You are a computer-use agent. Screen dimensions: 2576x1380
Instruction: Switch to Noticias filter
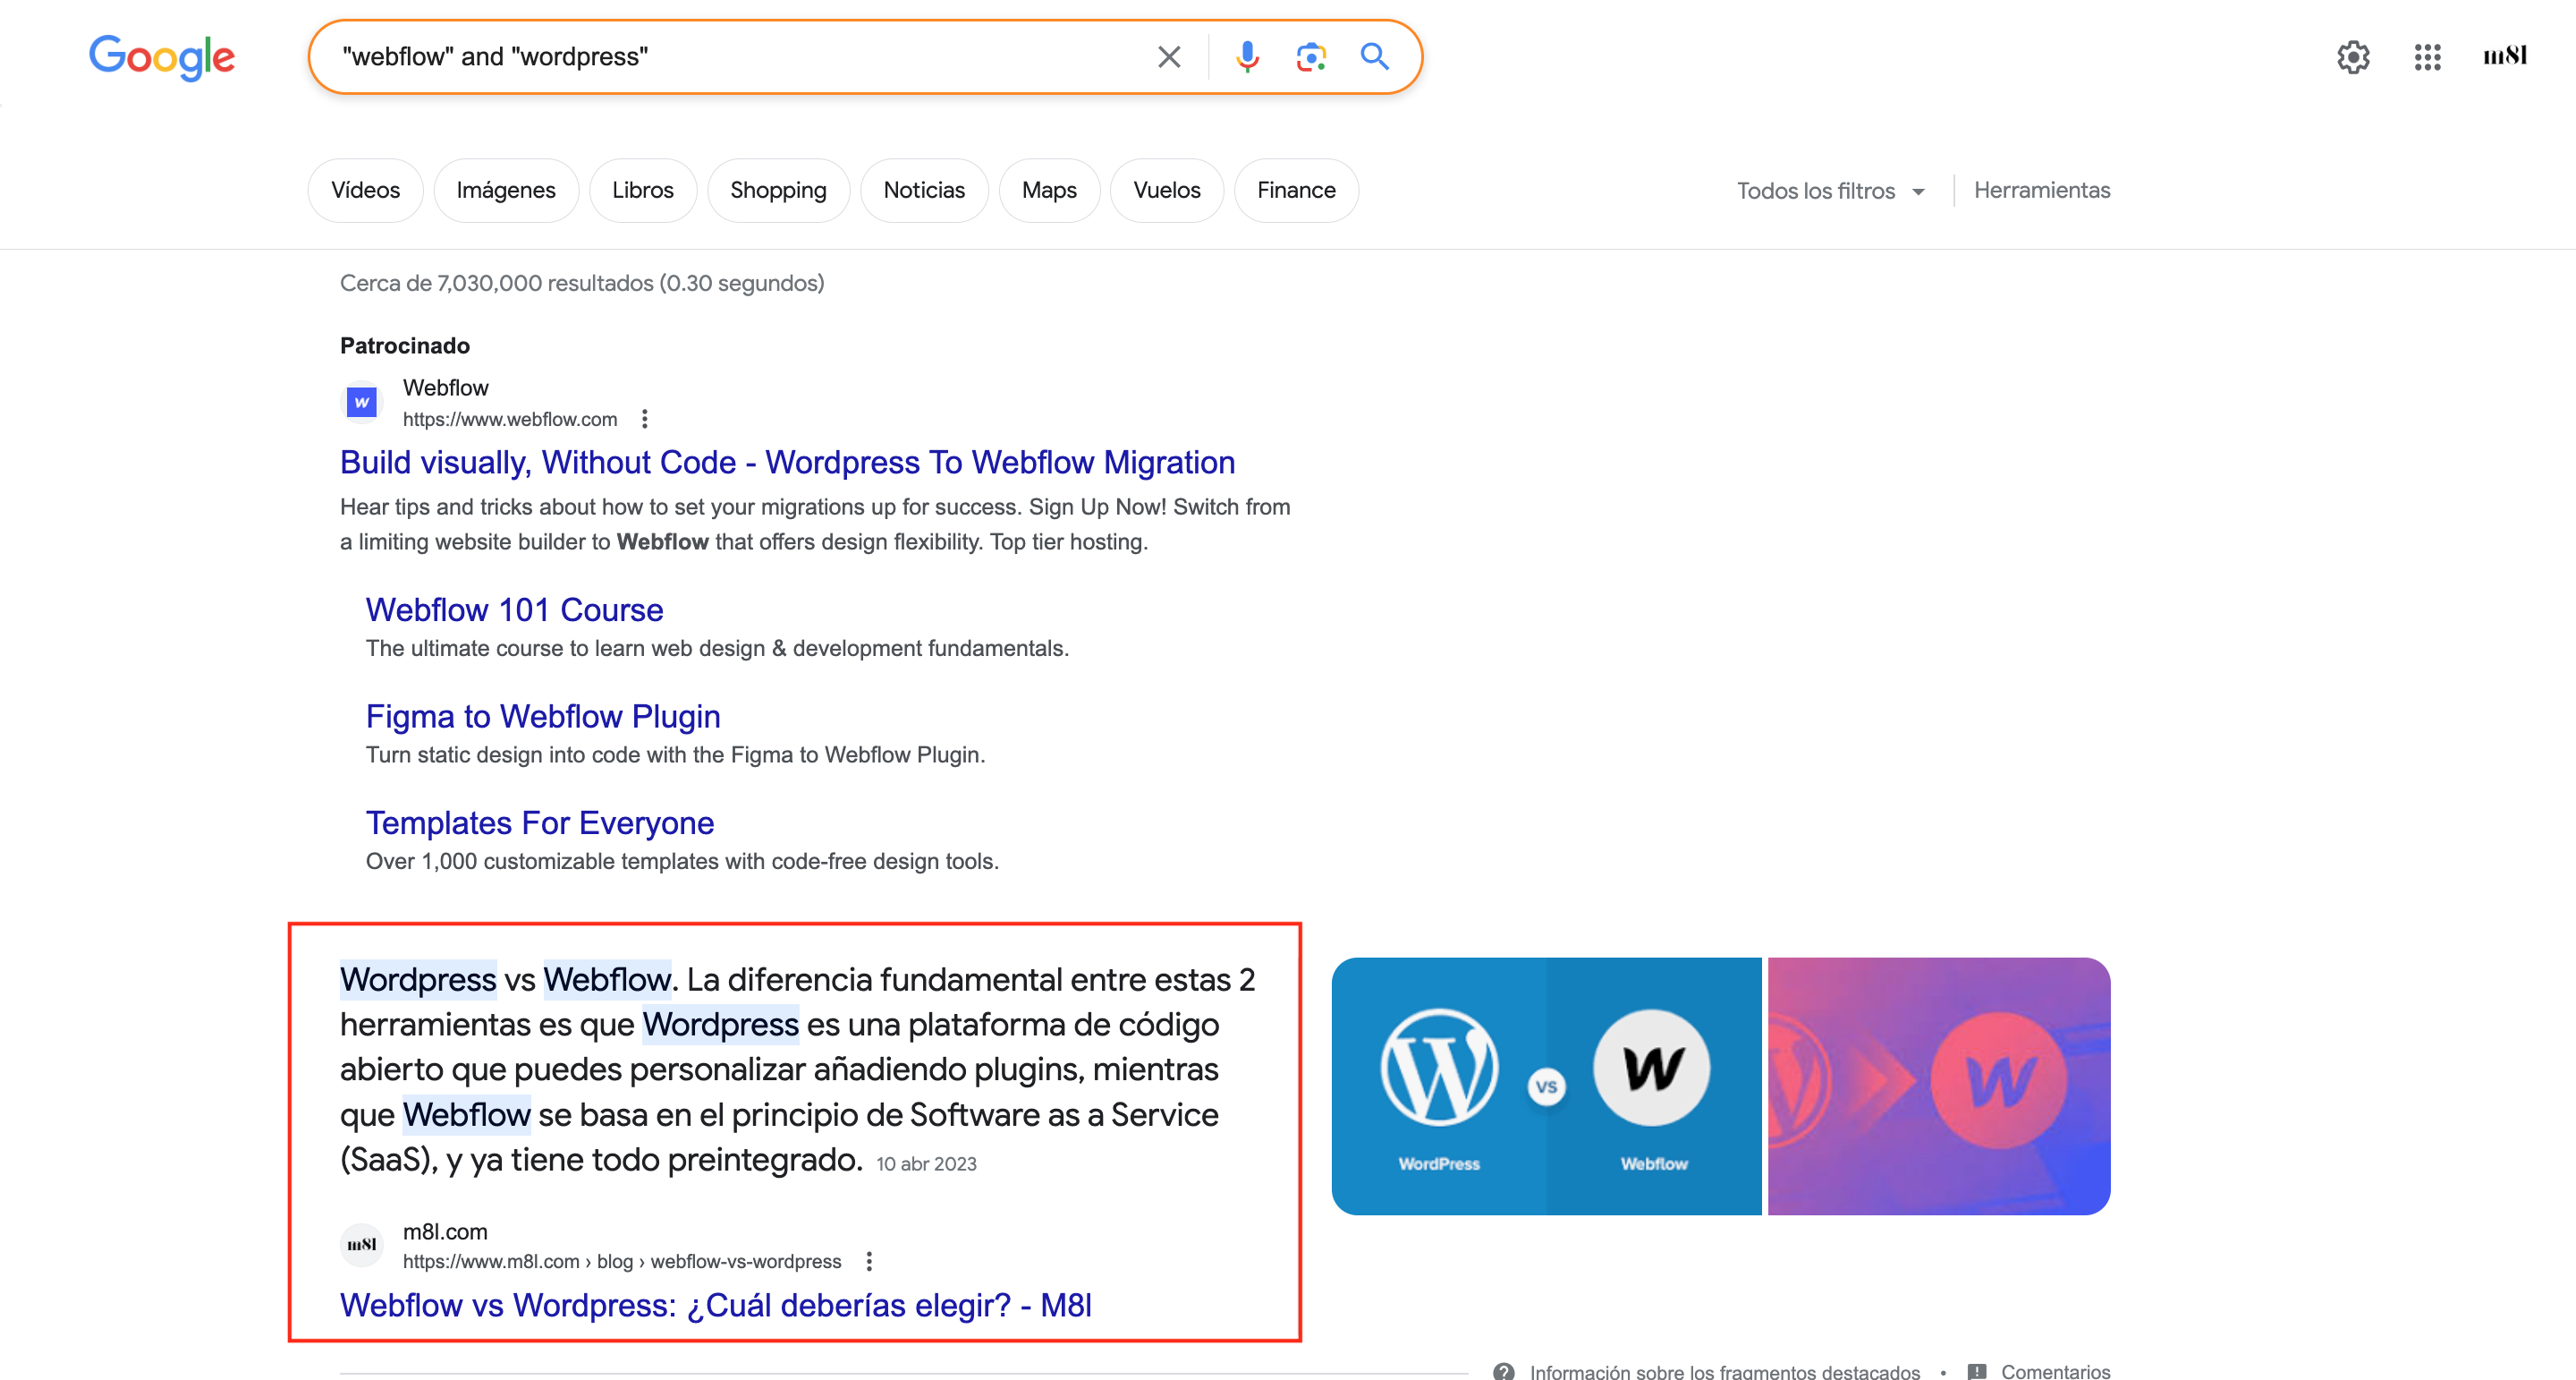tap(924, 190)
